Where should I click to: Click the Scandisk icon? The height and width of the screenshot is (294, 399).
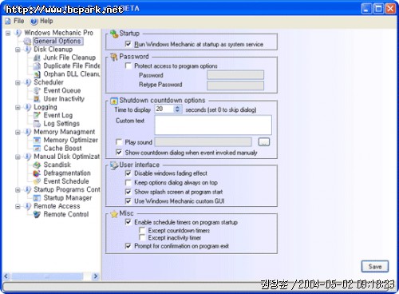37,165
